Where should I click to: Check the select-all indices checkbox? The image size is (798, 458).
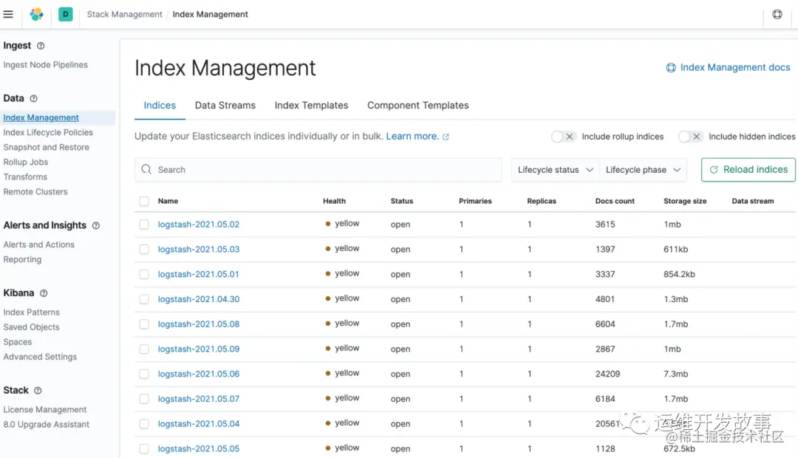[x=144, y=201]
